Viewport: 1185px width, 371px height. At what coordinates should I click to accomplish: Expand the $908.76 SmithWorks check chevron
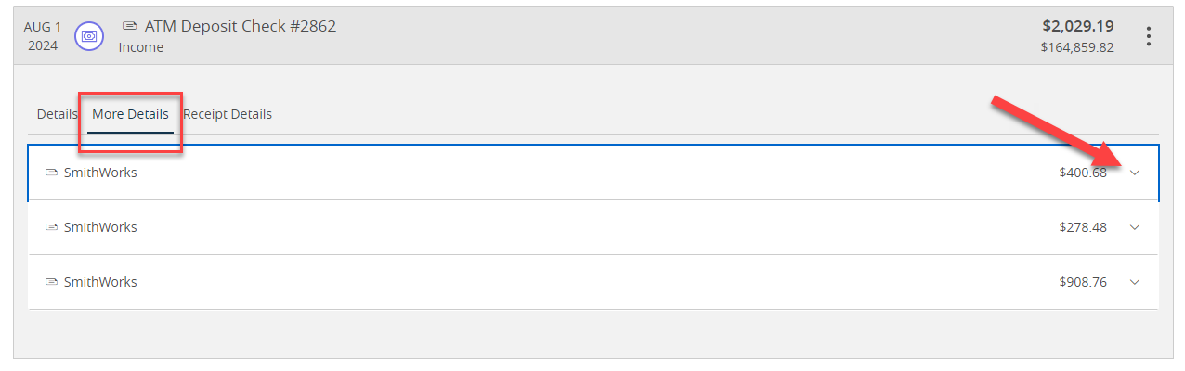pyautogui.click(x=1134, y=282)
